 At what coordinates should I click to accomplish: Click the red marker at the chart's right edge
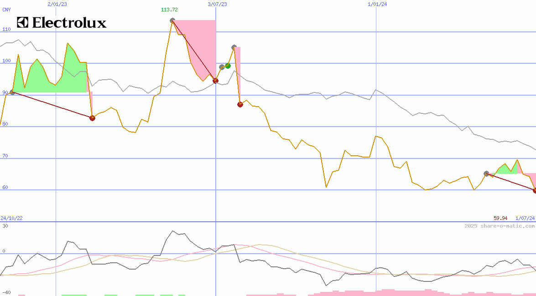535,190
